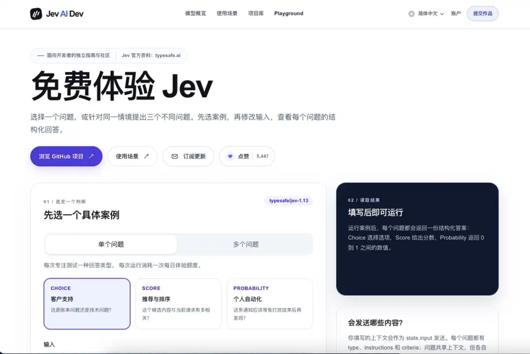Select the CHOICE 客户支持 case card
530x354 pixels.
pyautogui.click(x=87, y=304)
